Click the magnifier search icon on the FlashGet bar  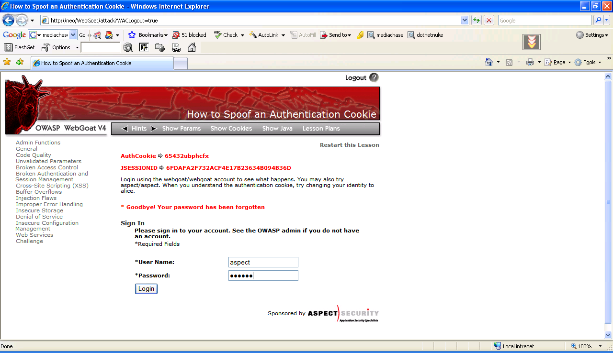[128, 47]
